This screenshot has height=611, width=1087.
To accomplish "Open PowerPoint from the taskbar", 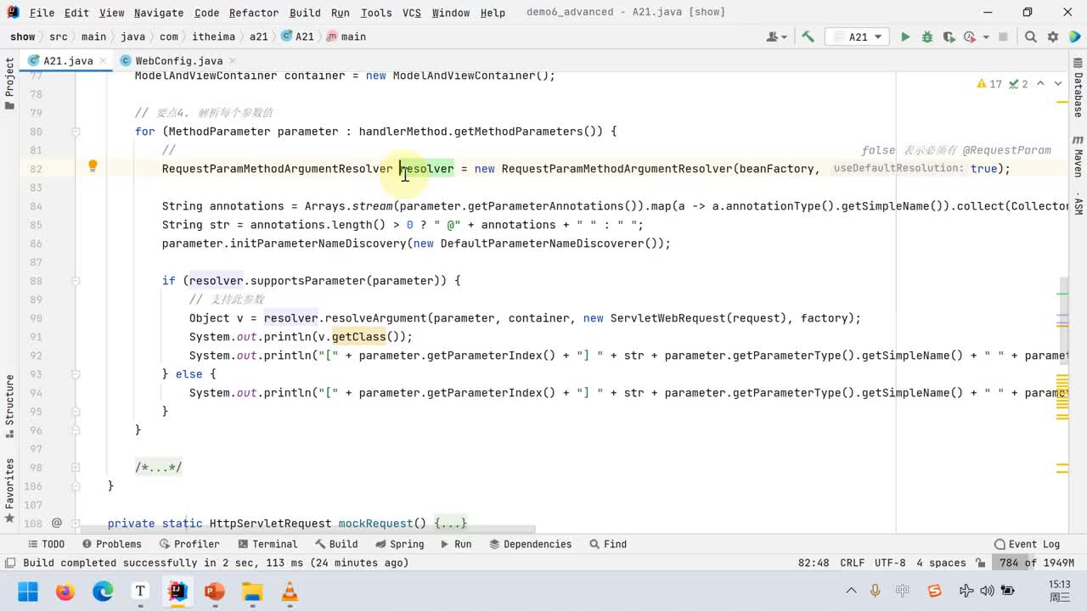I will (215, 591).
